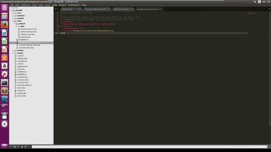Collapse the drupal8 root folder
Image resolution: width=271 pixels, height=152 pixels.
[11, 11]
